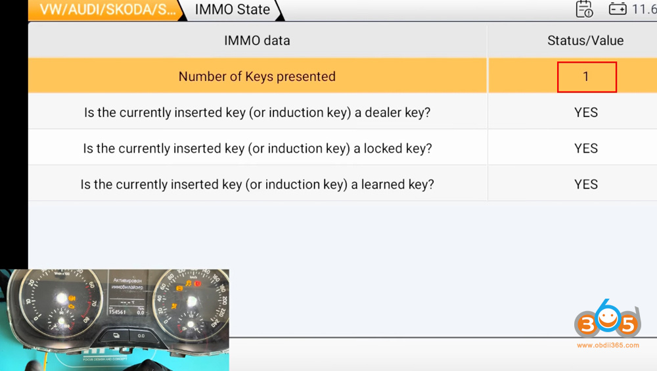Select the dealer key question row

point(257,112)
